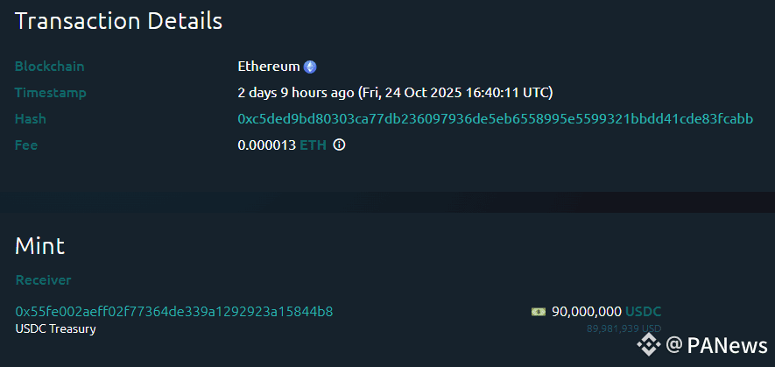Click the Ethereum blockchain name

tap(269, 67)
